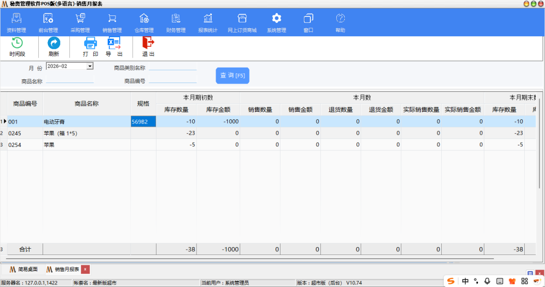The width and height of the screenshot is (545, 287).
Task: Open 前台管理 front desk module
Action: click(48, 23)
